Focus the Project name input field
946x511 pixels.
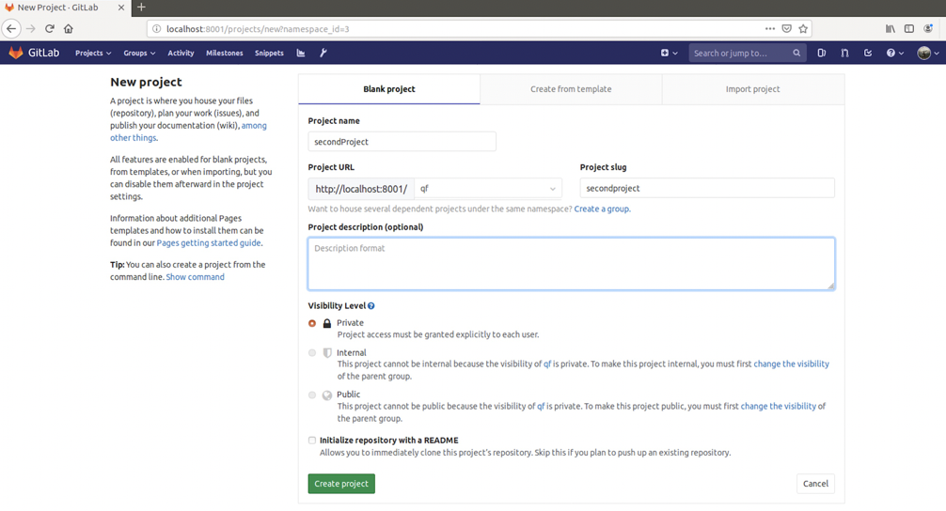402,142
